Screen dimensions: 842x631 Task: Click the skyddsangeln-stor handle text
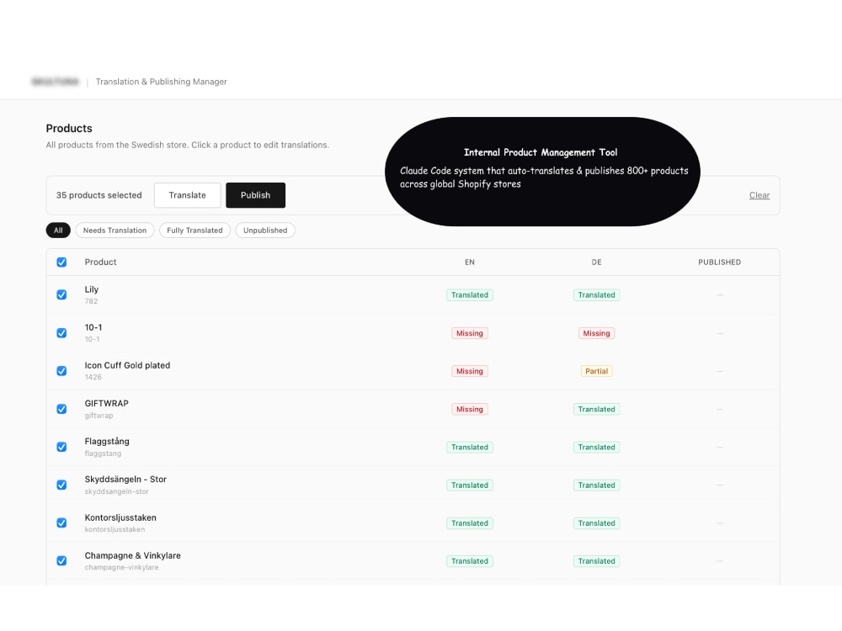116,491
